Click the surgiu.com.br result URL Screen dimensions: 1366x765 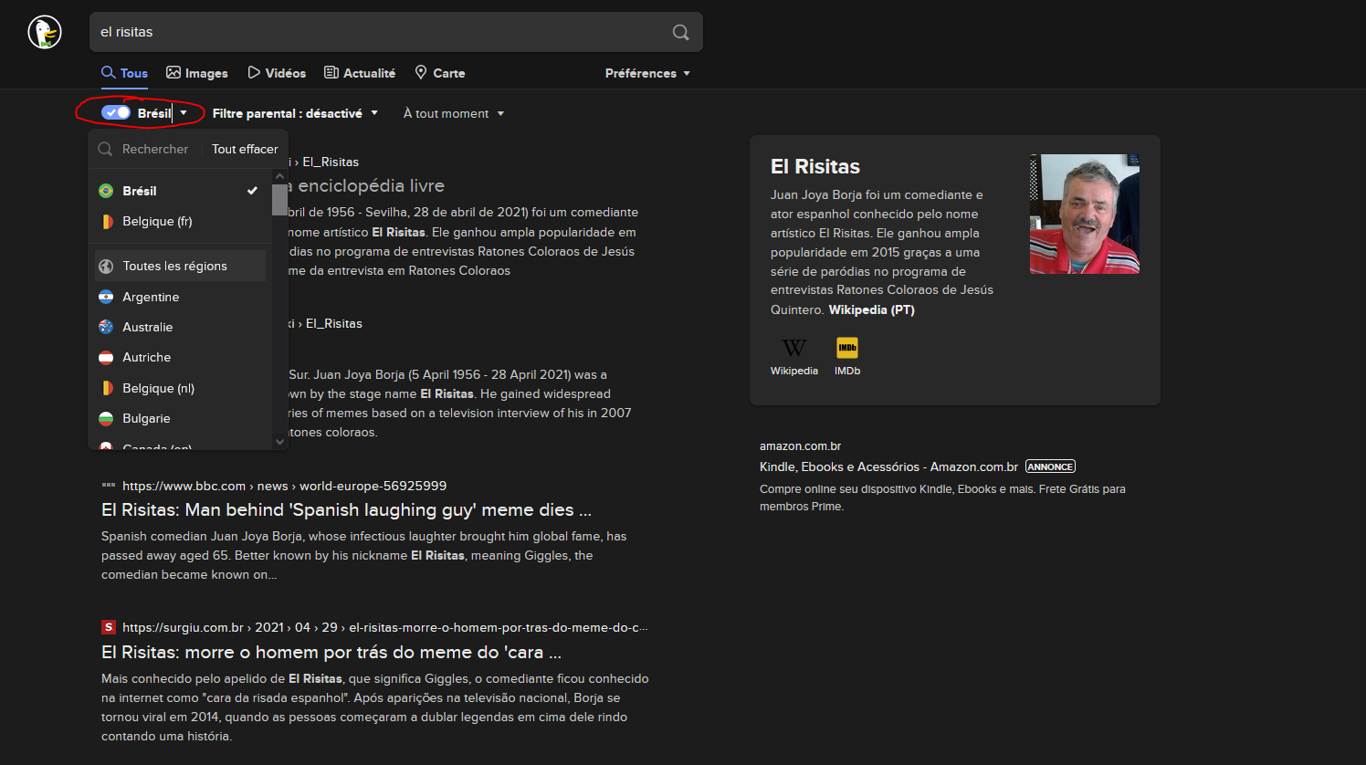click(384, 627)
